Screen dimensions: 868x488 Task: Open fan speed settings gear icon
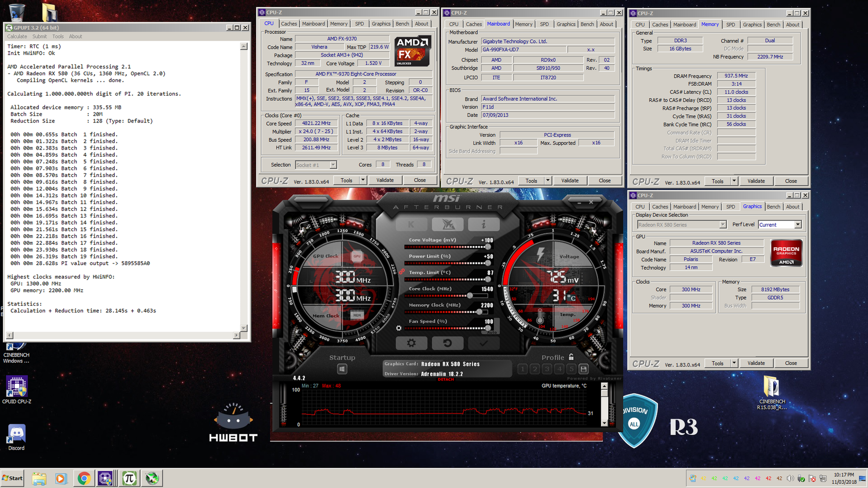coord(399,328)
